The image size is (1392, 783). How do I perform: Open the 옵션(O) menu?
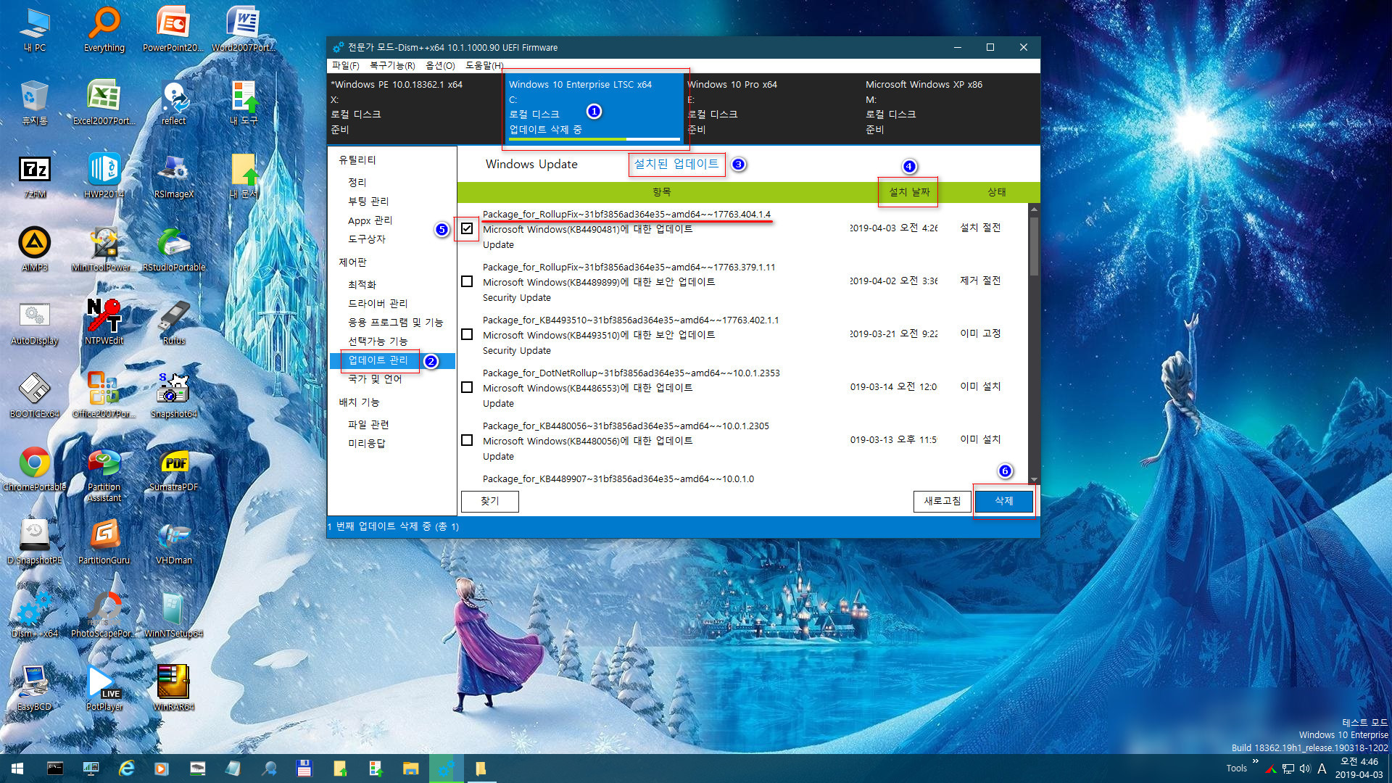coord(440,66)
